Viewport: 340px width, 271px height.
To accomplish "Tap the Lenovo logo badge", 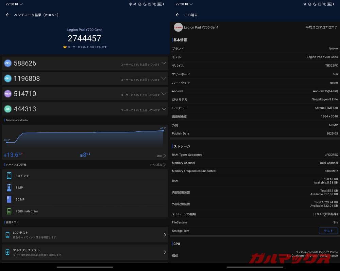I will click(178, 27).
